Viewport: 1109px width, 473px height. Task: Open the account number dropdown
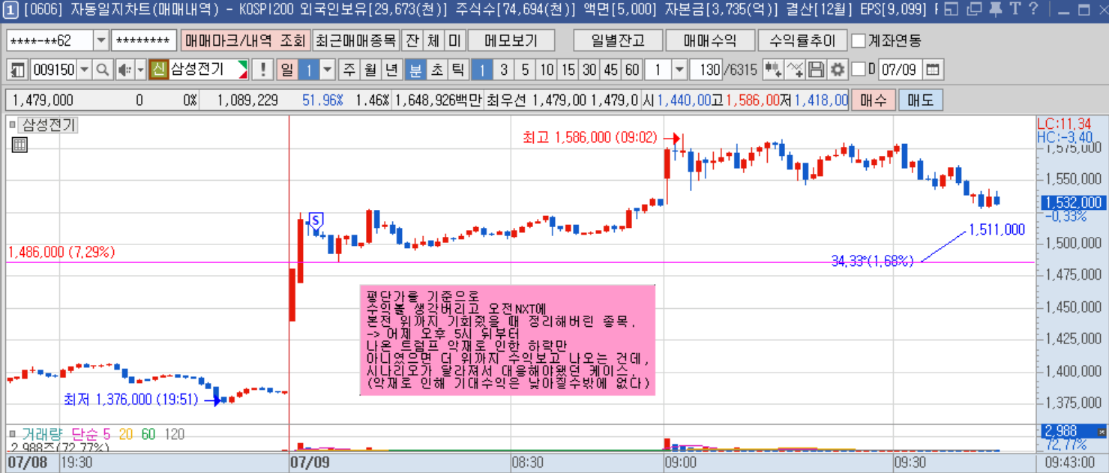101,40
